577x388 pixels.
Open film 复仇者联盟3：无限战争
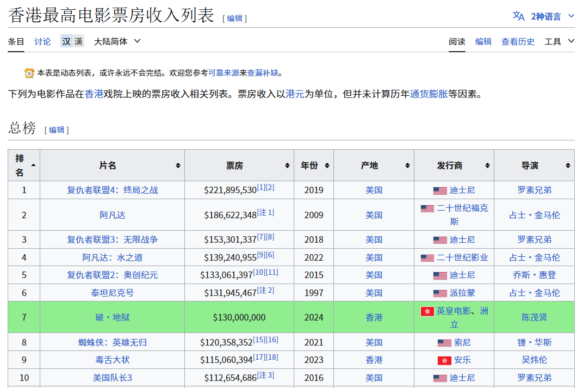point(112,239)
